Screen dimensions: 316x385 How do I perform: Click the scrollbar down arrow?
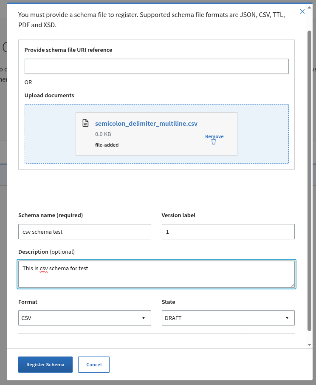(x=309, y=345)
